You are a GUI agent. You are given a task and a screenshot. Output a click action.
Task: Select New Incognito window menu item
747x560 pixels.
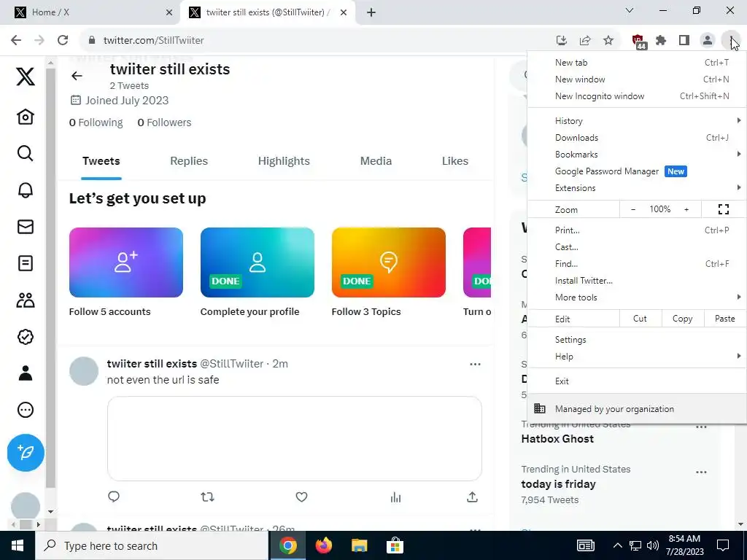pyautogui.click(x=637, y=96)
